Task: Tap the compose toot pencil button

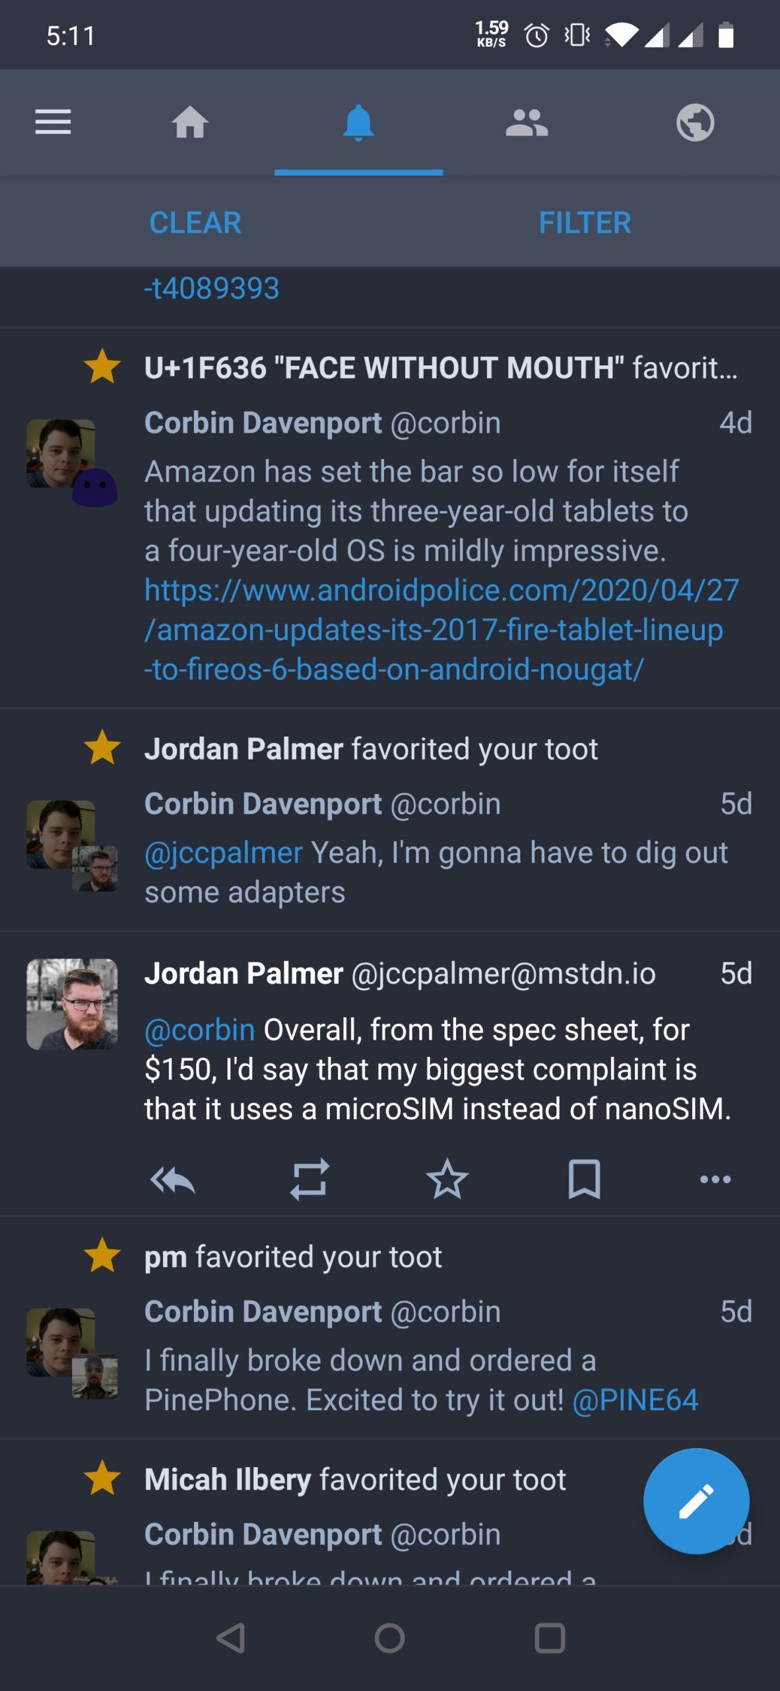Action: pos(697,1501)
